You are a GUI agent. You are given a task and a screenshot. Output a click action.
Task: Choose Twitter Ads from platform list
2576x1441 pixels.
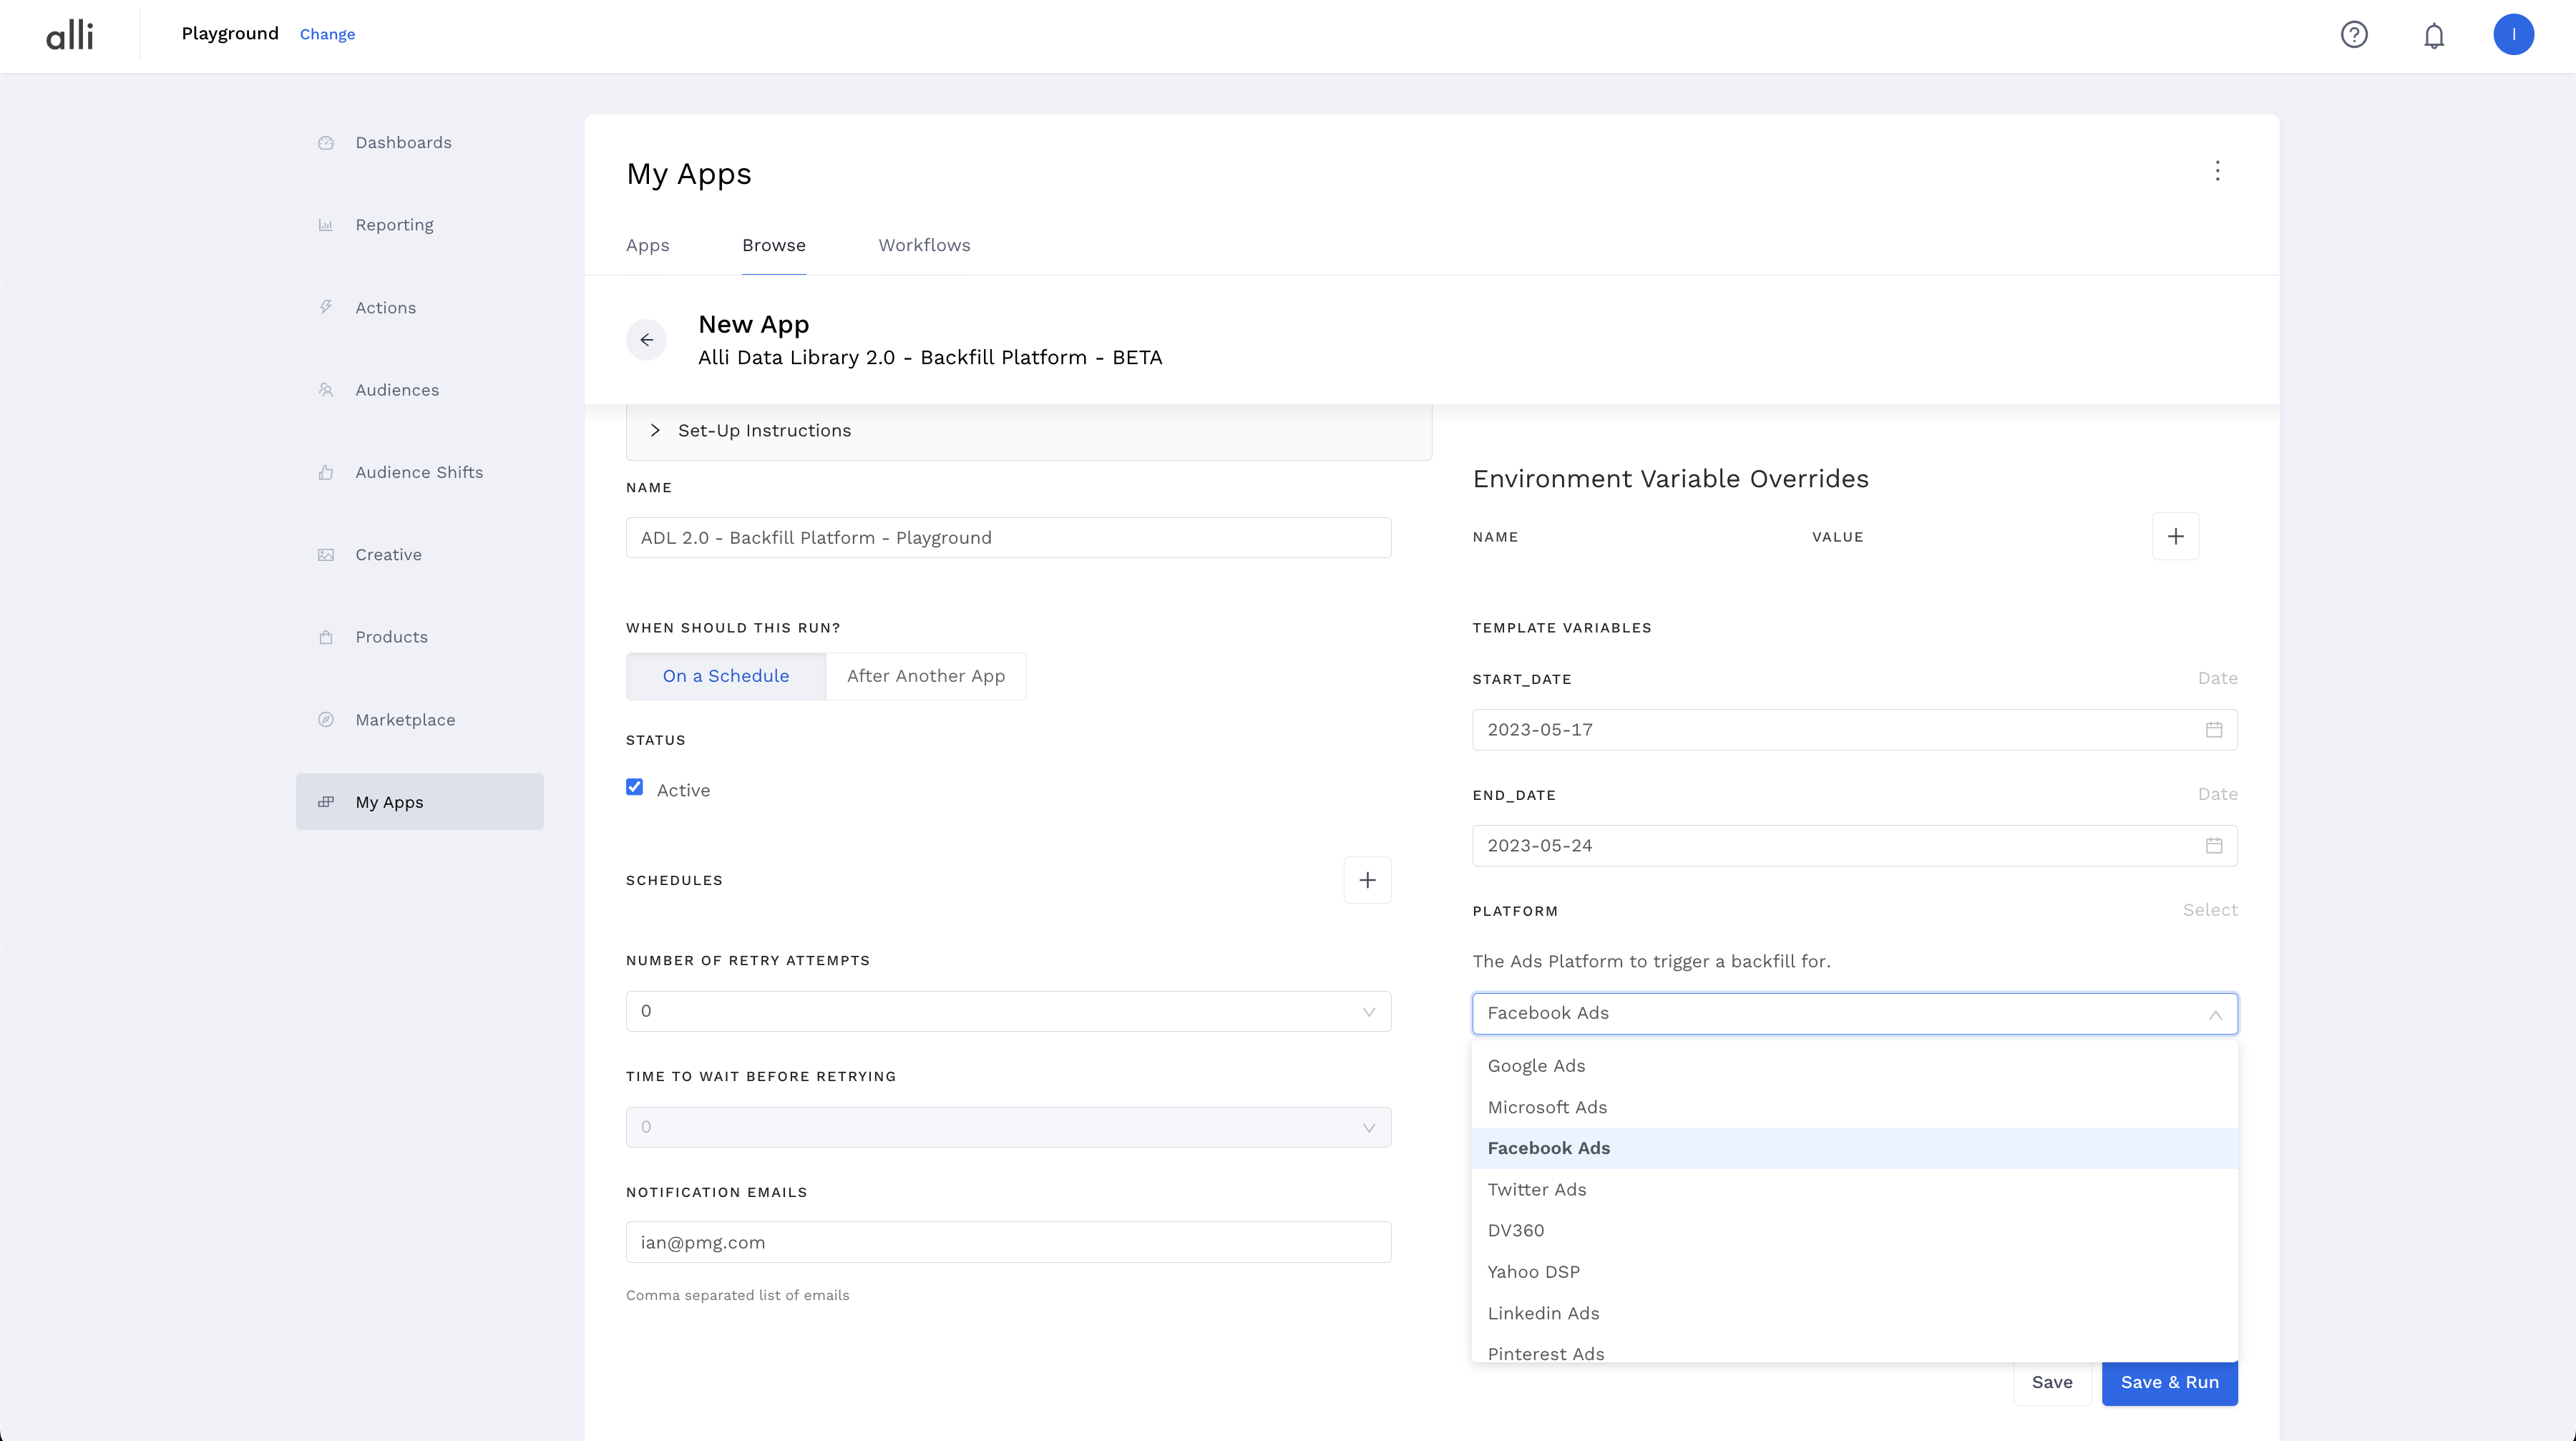pos(1537,1190)
